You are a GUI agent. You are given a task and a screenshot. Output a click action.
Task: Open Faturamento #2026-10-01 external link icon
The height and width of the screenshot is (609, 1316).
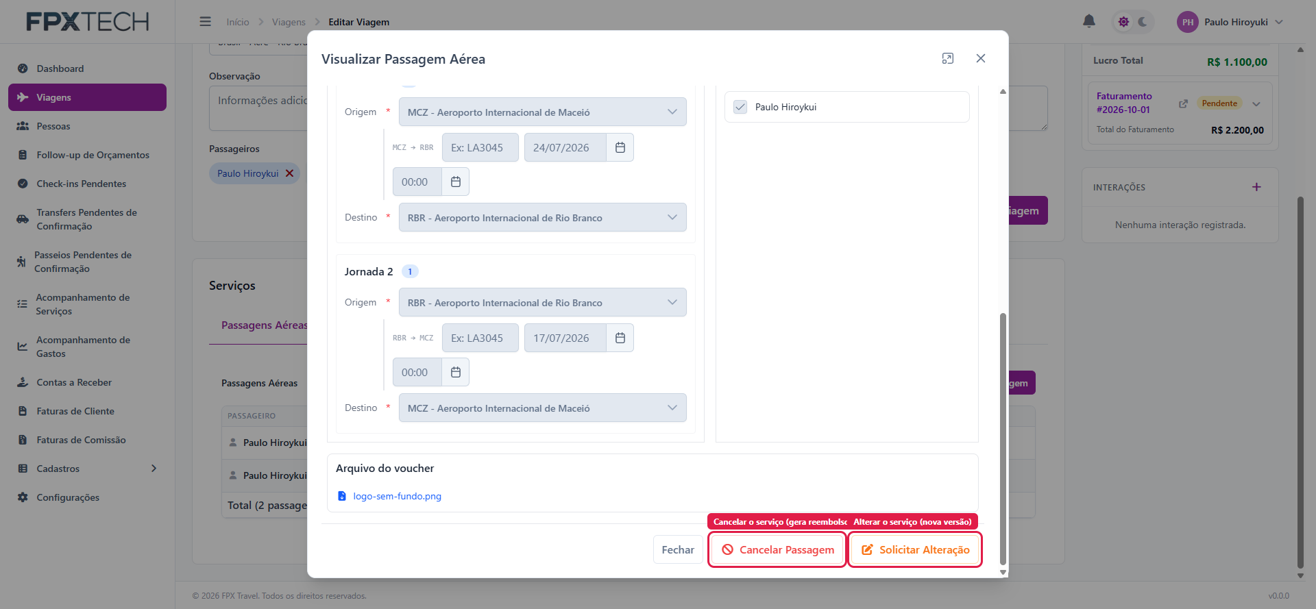[x=1183, y=103]
